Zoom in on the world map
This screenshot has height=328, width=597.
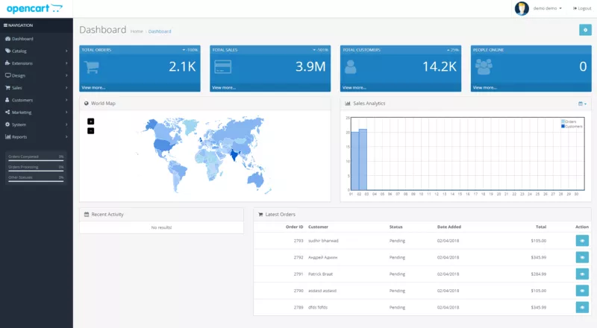coord(90,122)
